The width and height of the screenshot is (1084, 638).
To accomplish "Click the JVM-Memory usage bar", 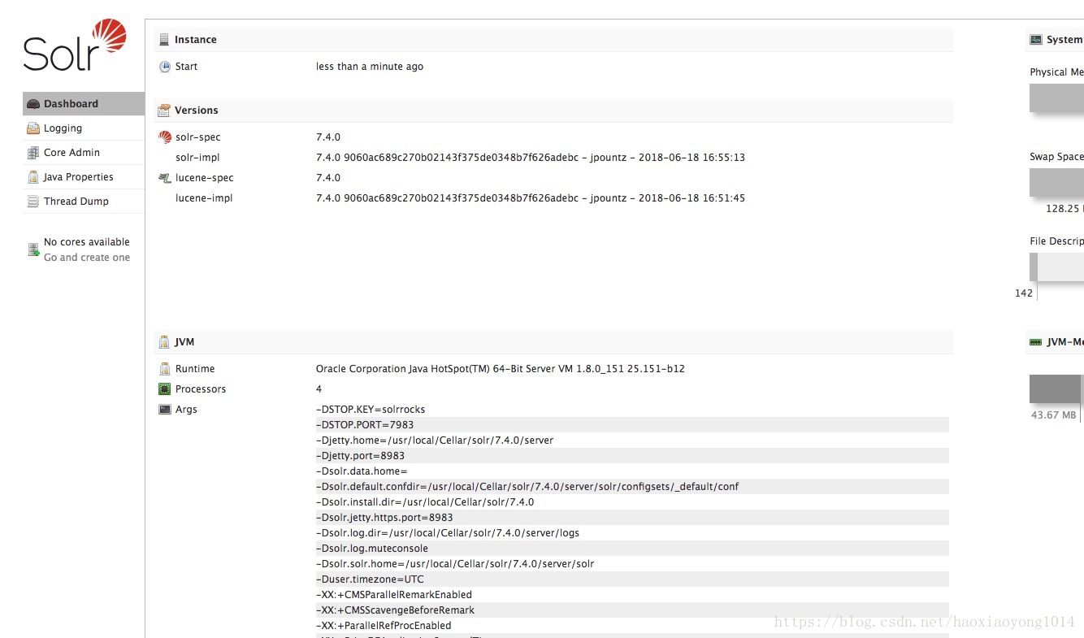I will click(1056, 388).
